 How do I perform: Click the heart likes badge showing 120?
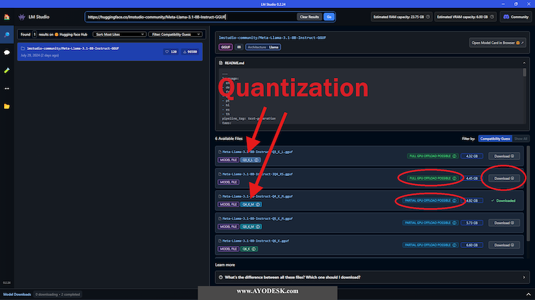tap(171, 52)
